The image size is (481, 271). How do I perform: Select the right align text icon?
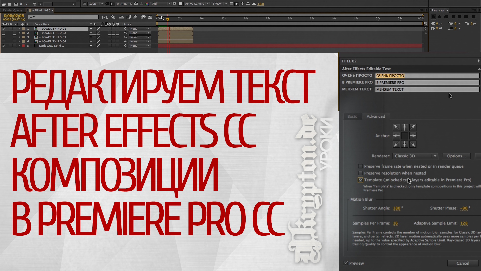pyautogui.click(x=446, y=17)
